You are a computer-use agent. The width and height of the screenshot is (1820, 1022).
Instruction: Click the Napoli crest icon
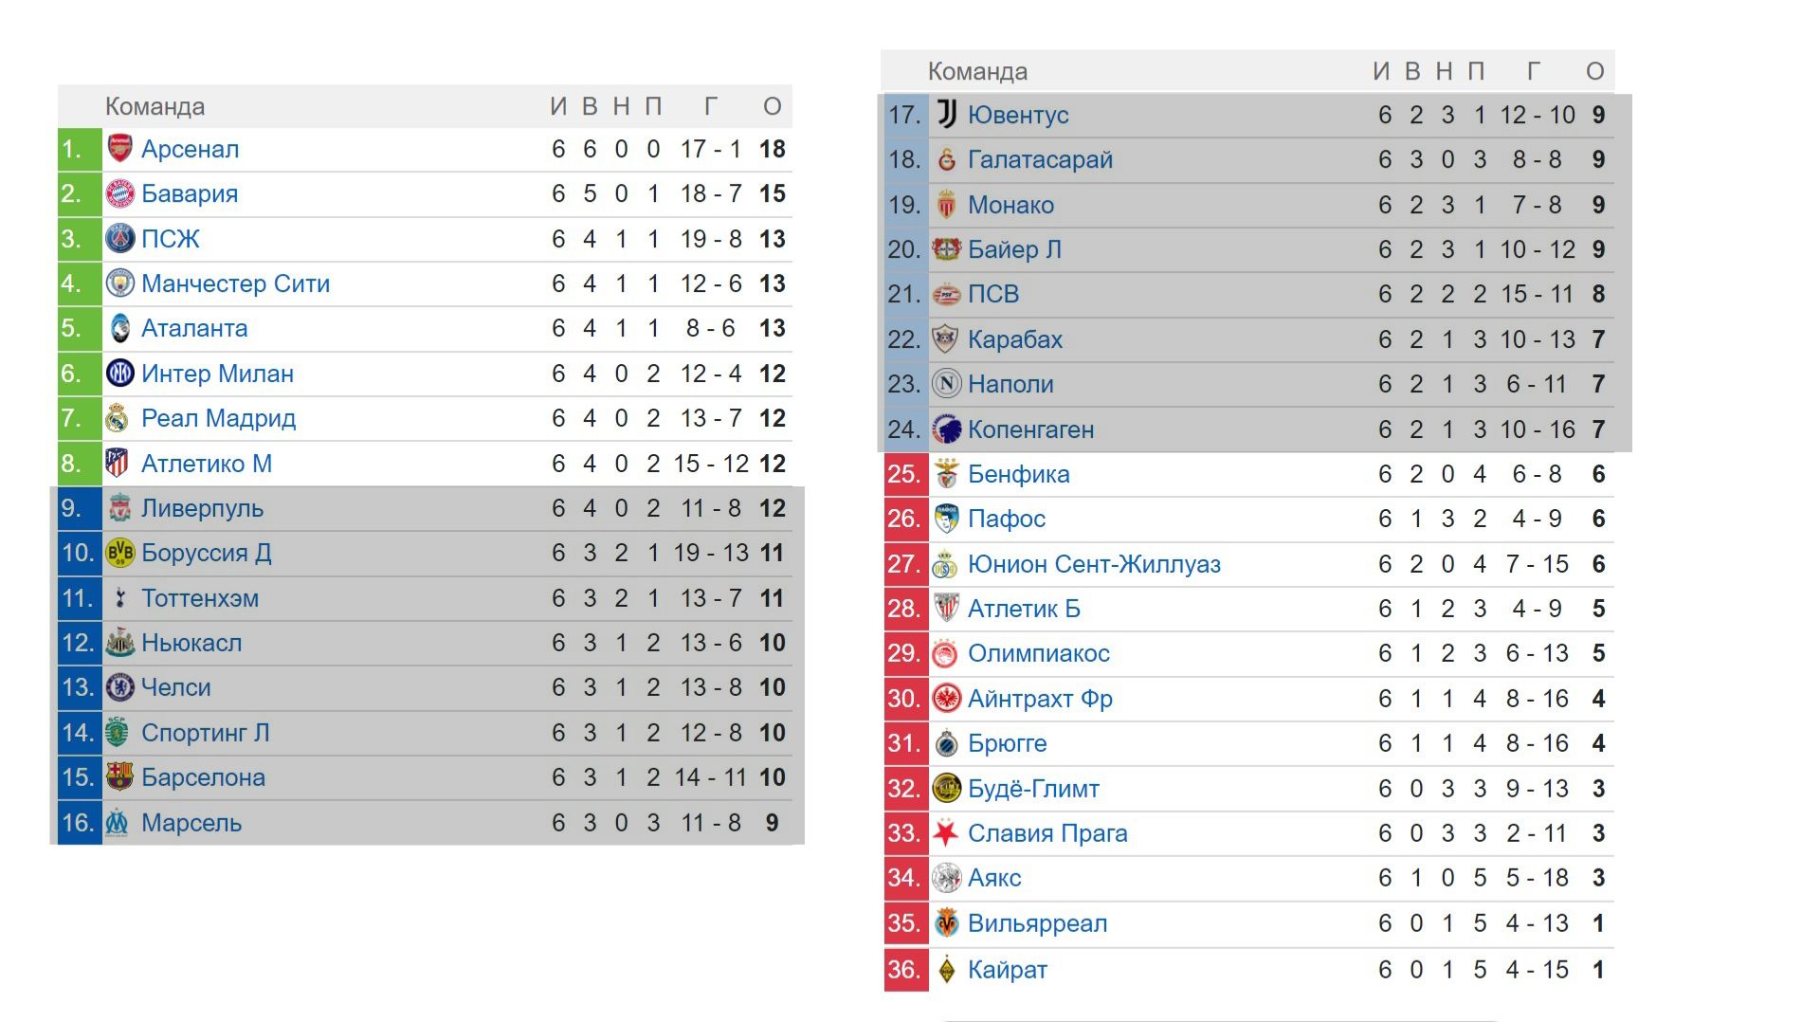point(946,384)
